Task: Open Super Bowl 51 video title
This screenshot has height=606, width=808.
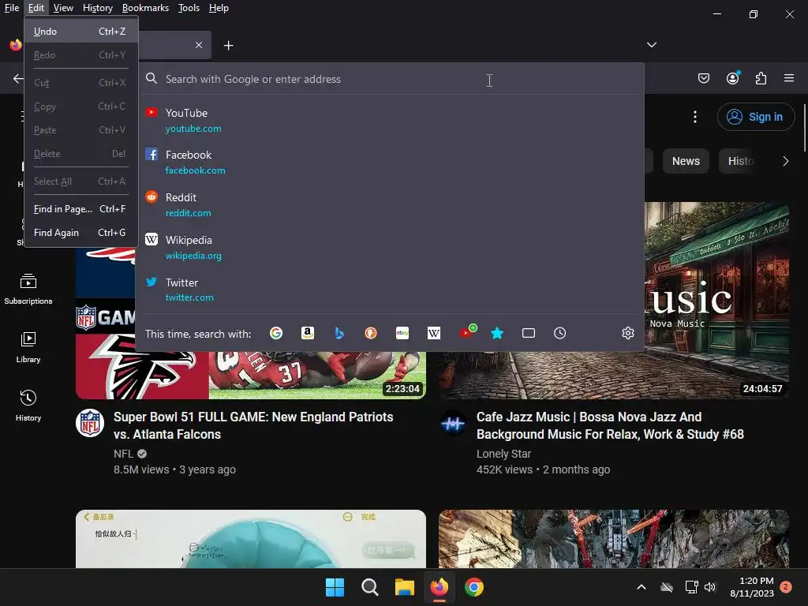Action: (253, 425)
